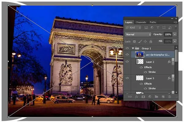Create a new layer

[x=163, y=97]
